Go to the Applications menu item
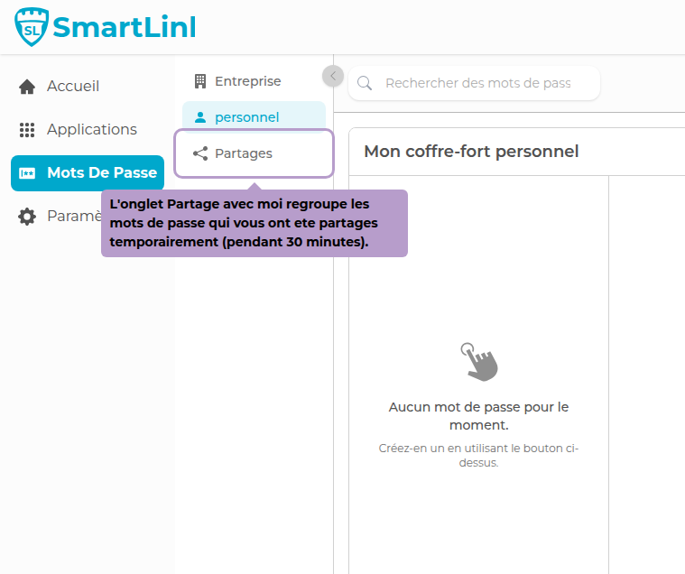Screen dimensions: 685x574 coord(92,130)
